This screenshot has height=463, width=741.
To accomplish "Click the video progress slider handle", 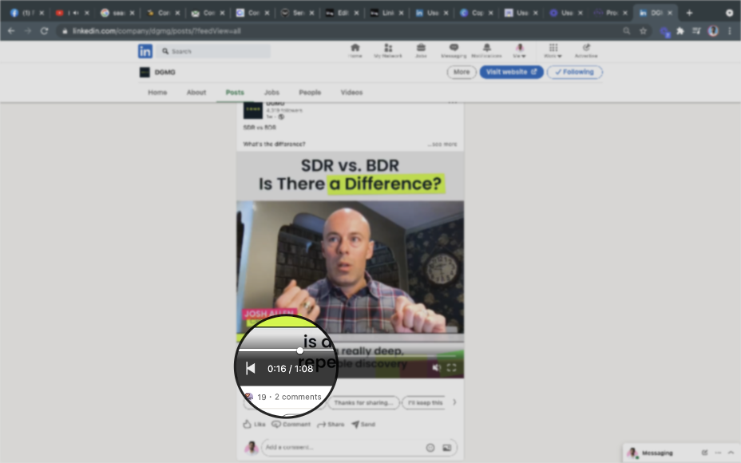I will pos(299,350).
